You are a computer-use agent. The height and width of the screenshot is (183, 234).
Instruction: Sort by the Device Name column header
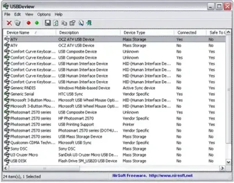29,32
